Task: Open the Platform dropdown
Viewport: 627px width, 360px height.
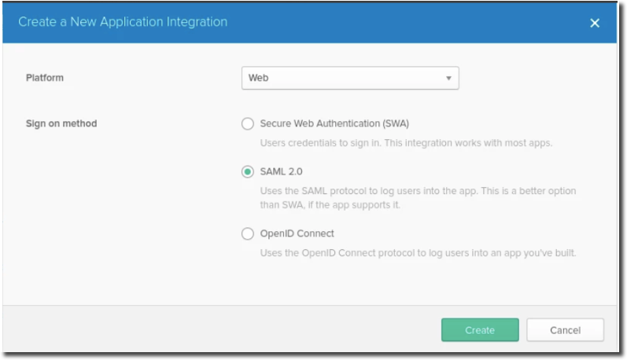Action: pyautogui.click(x=349, y=78)
